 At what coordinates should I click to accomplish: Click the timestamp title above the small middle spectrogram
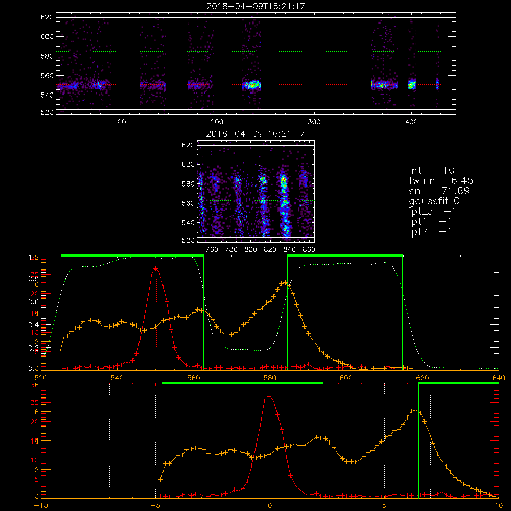[x=255, y=133]
